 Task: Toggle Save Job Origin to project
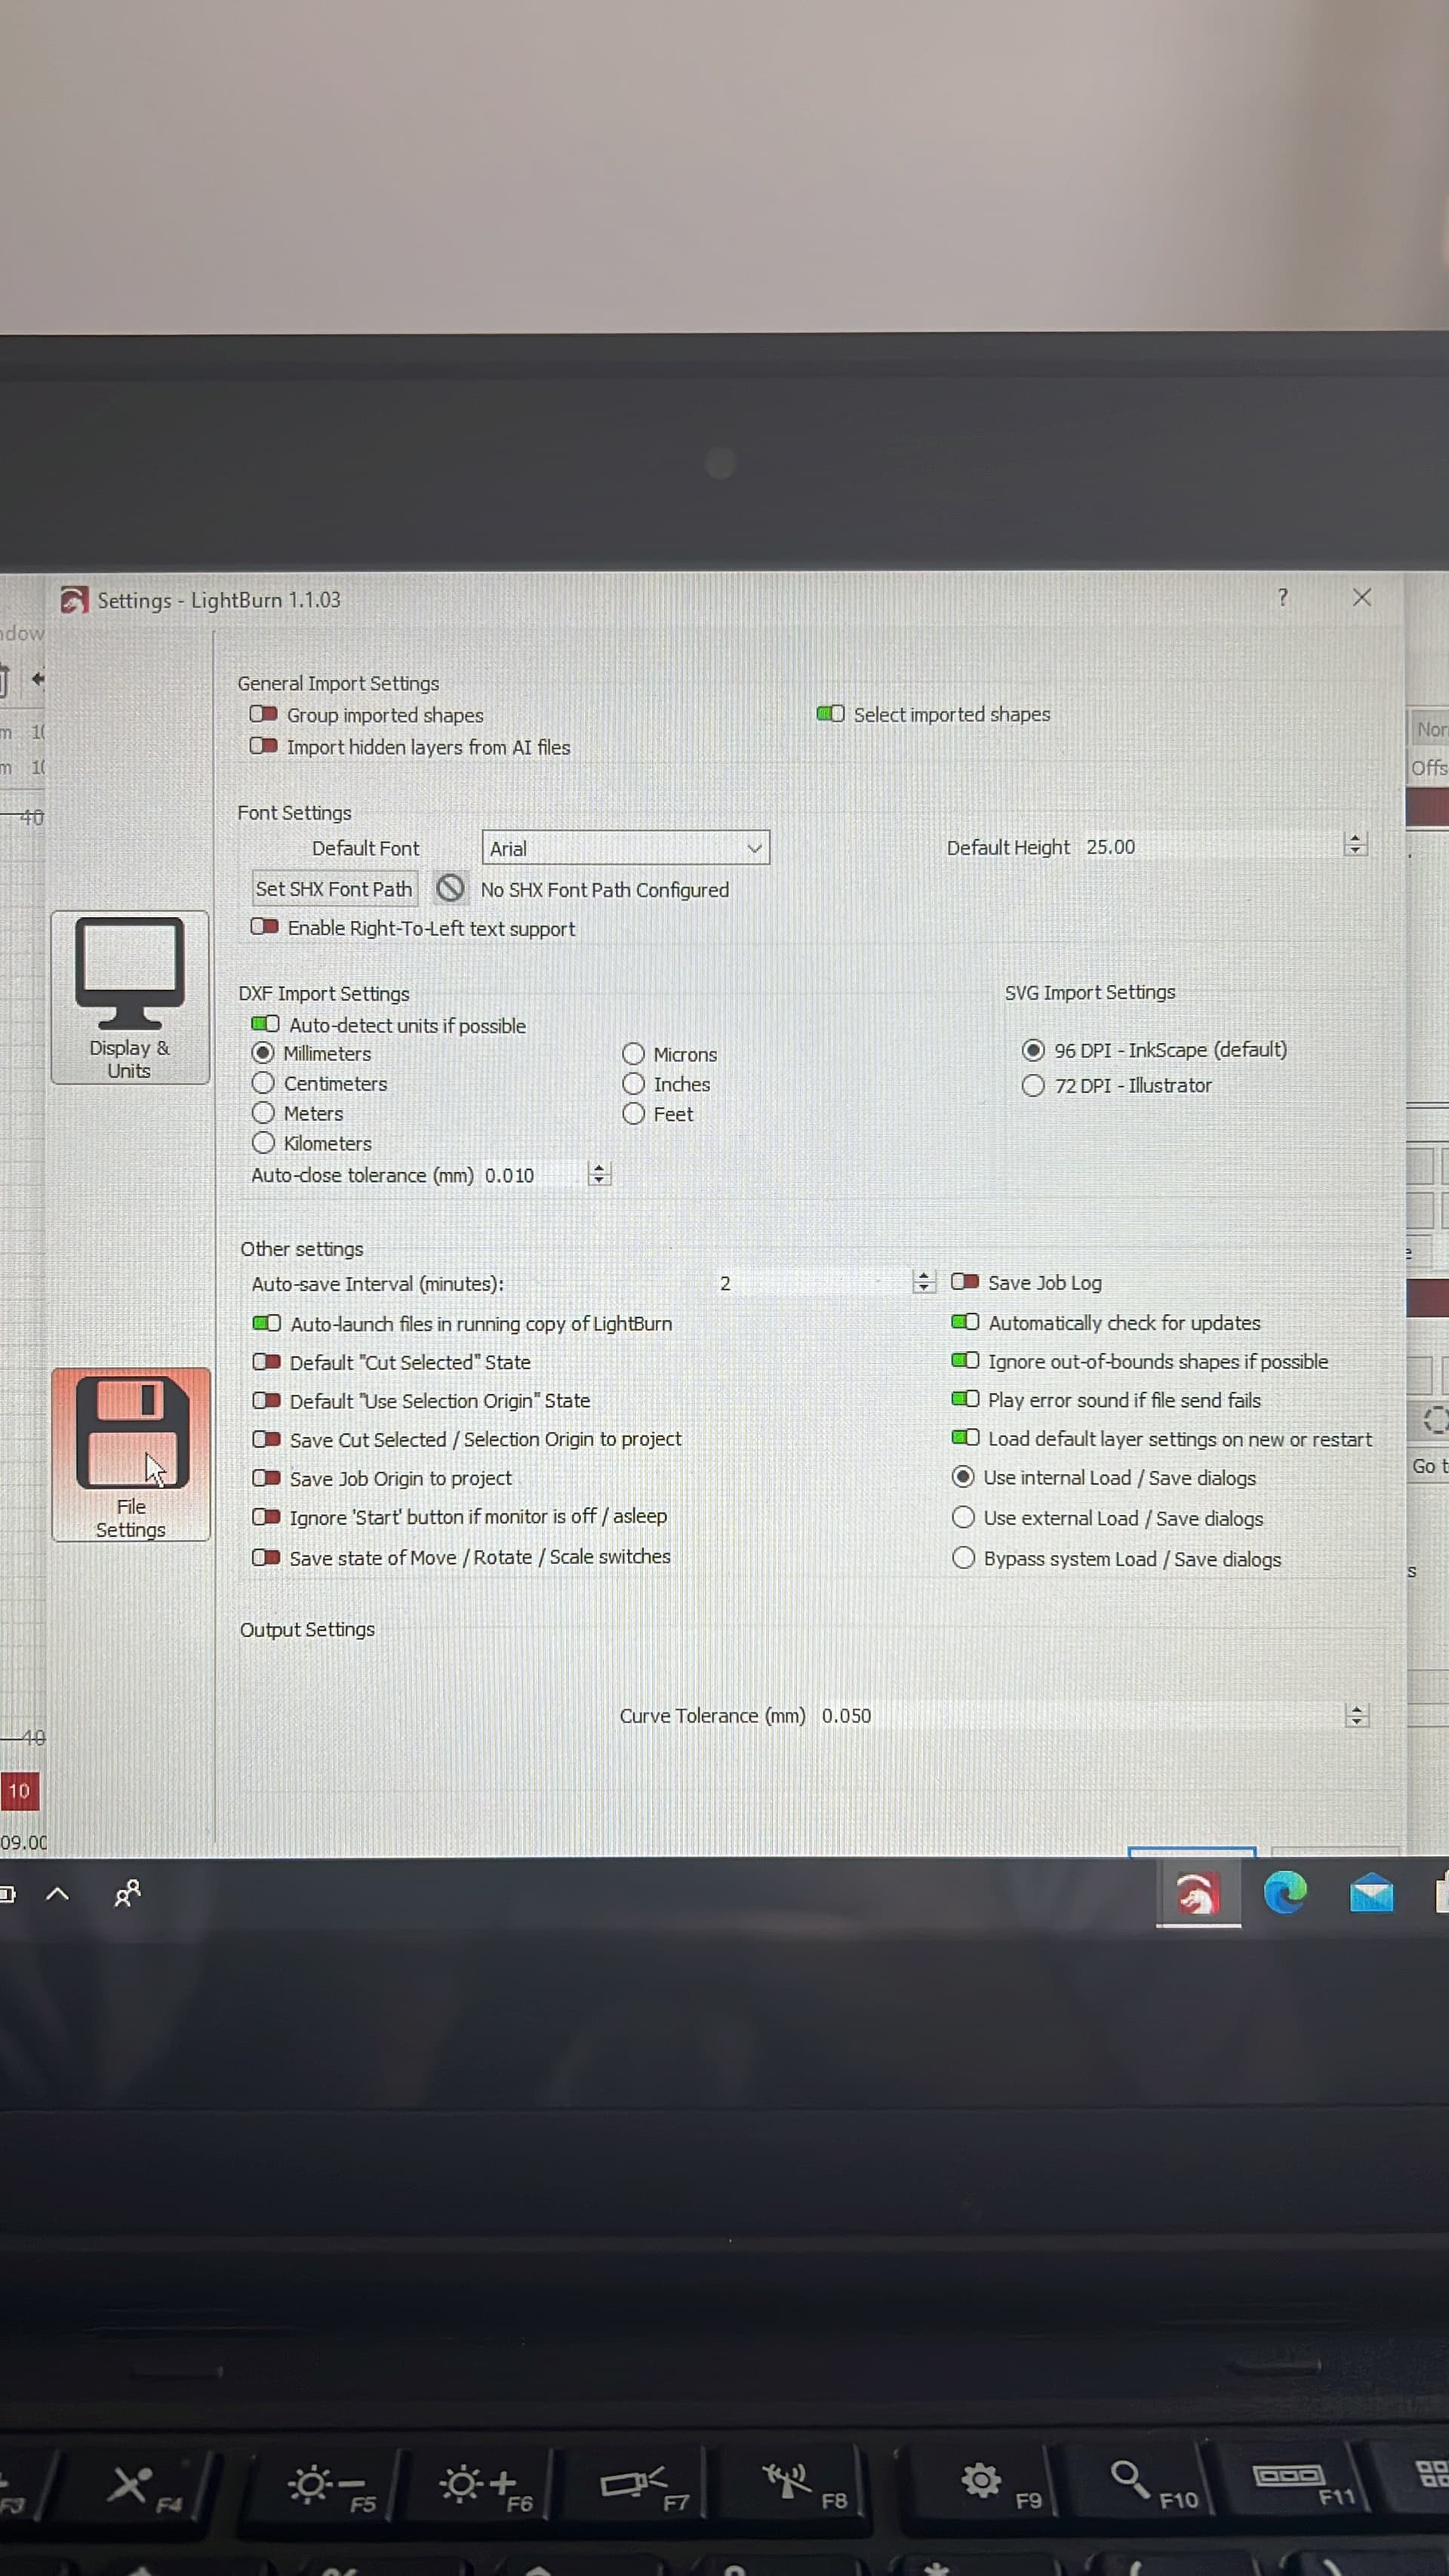(267, 1478)
